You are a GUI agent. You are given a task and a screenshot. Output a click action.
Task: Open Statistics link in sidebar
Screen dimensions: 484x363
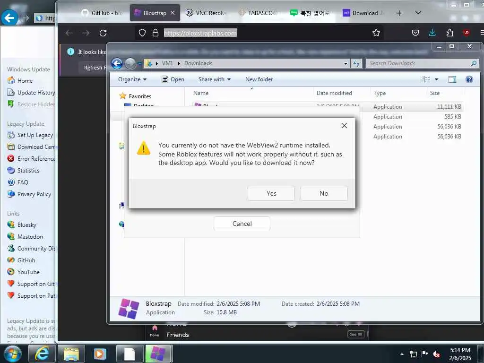point(28,170)
